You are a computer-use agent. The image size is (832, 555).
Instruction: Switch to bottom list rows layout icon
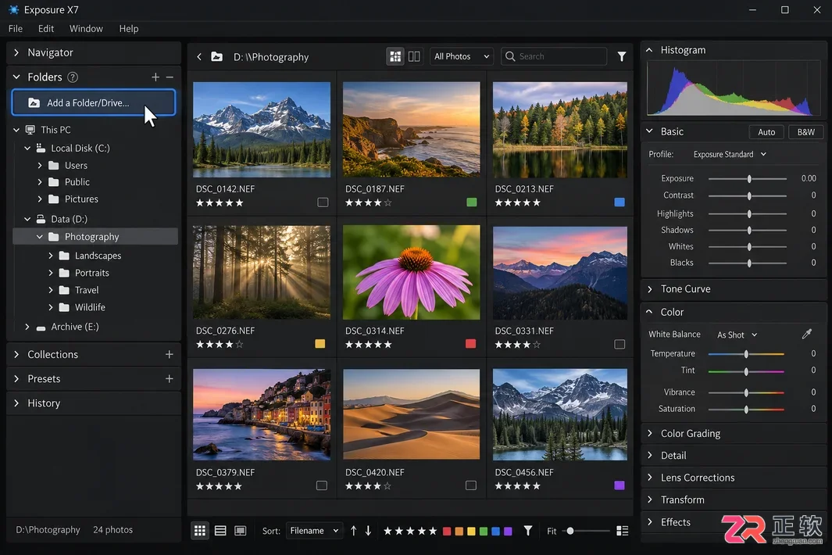click(220, 531)
